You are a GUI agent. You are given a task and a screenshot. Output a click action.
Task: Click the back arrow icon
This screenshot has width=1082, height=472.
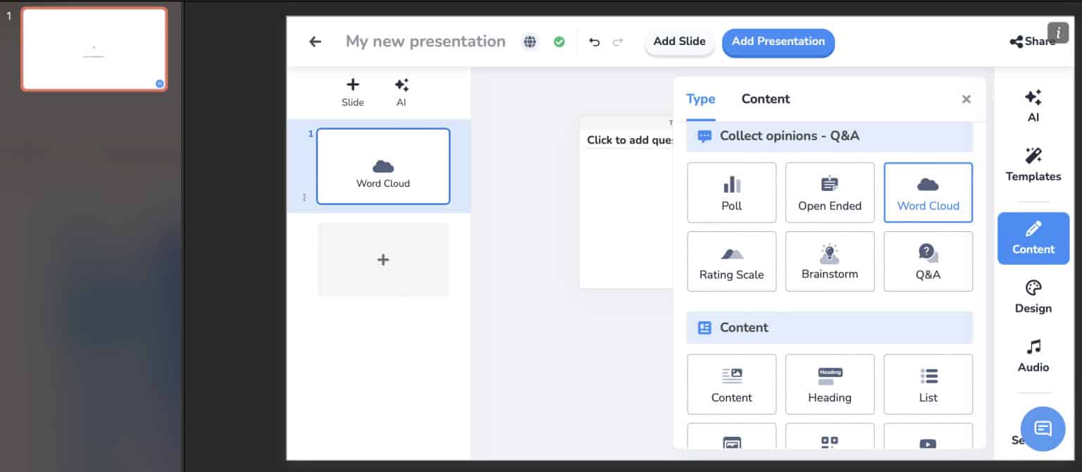coord(315,42)
